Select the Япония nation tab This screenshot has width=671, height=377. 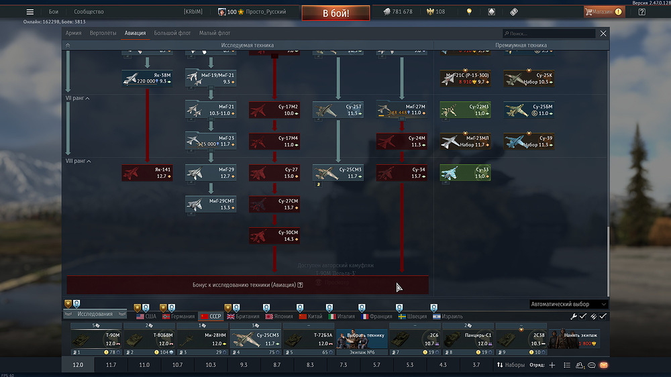(x=279, y=317)
